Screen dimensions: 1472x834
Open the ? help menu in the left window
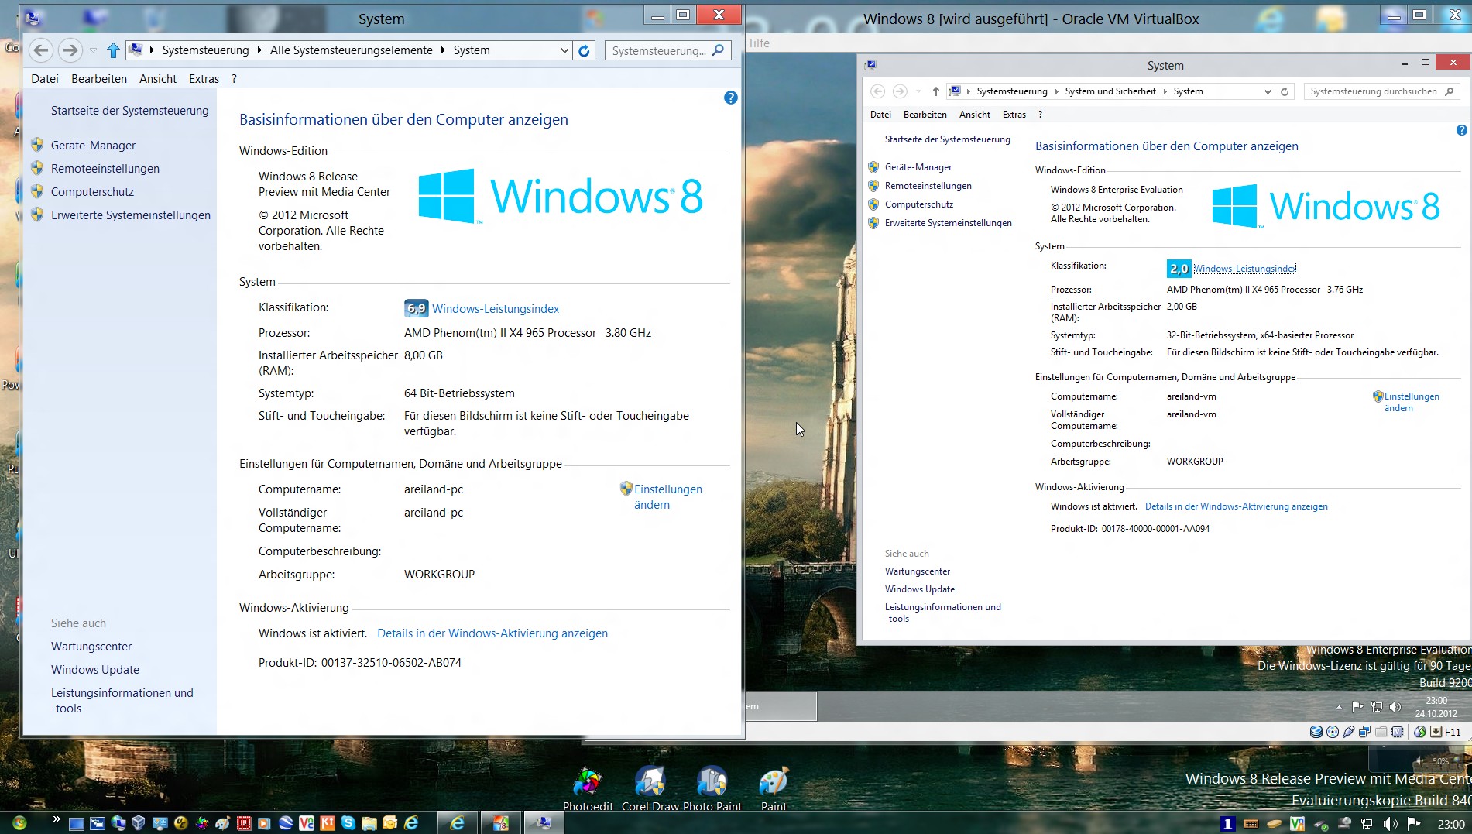tap(234, 79)
